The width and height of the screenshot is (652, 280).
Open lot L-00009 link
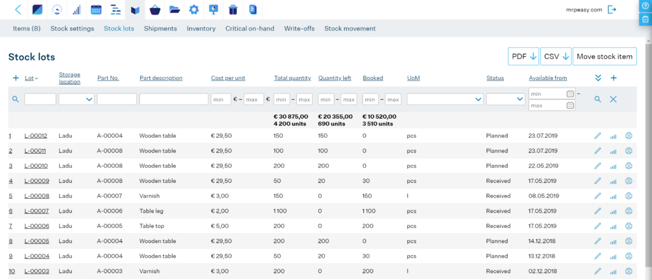tap(36, 181)
